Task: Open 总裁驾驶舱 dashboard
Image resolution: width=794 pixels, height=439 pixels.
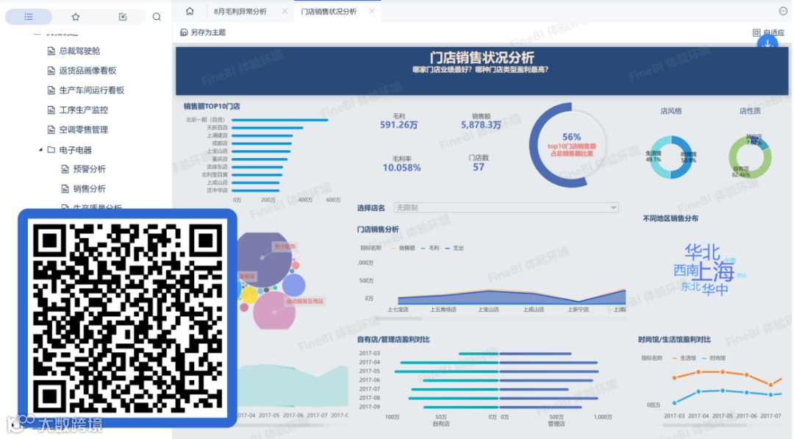Action: 79,51
